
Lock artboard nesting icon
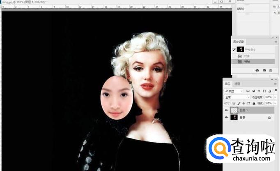[249, 103]
